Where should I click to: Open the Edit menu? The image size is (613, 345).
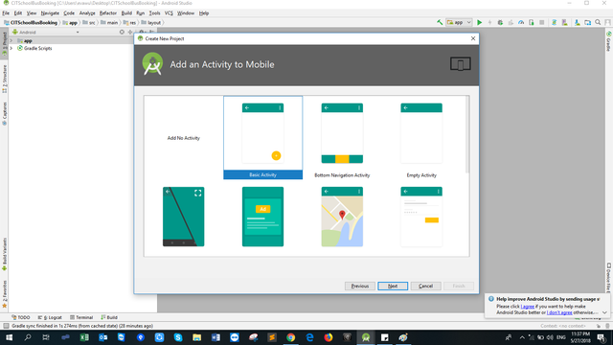[18, 12]
